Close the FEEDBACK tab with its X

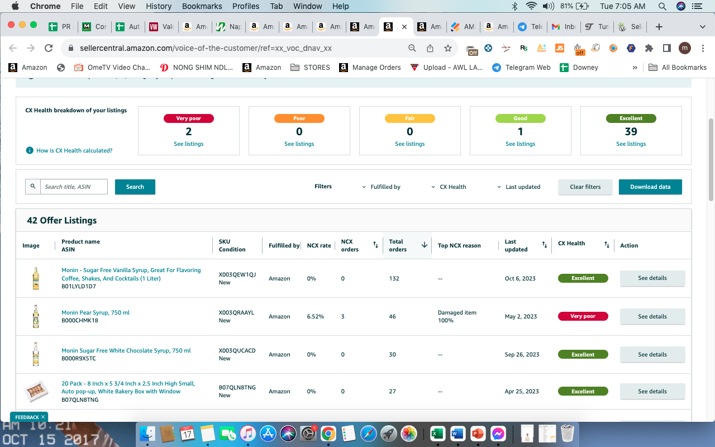pos(43,417)
